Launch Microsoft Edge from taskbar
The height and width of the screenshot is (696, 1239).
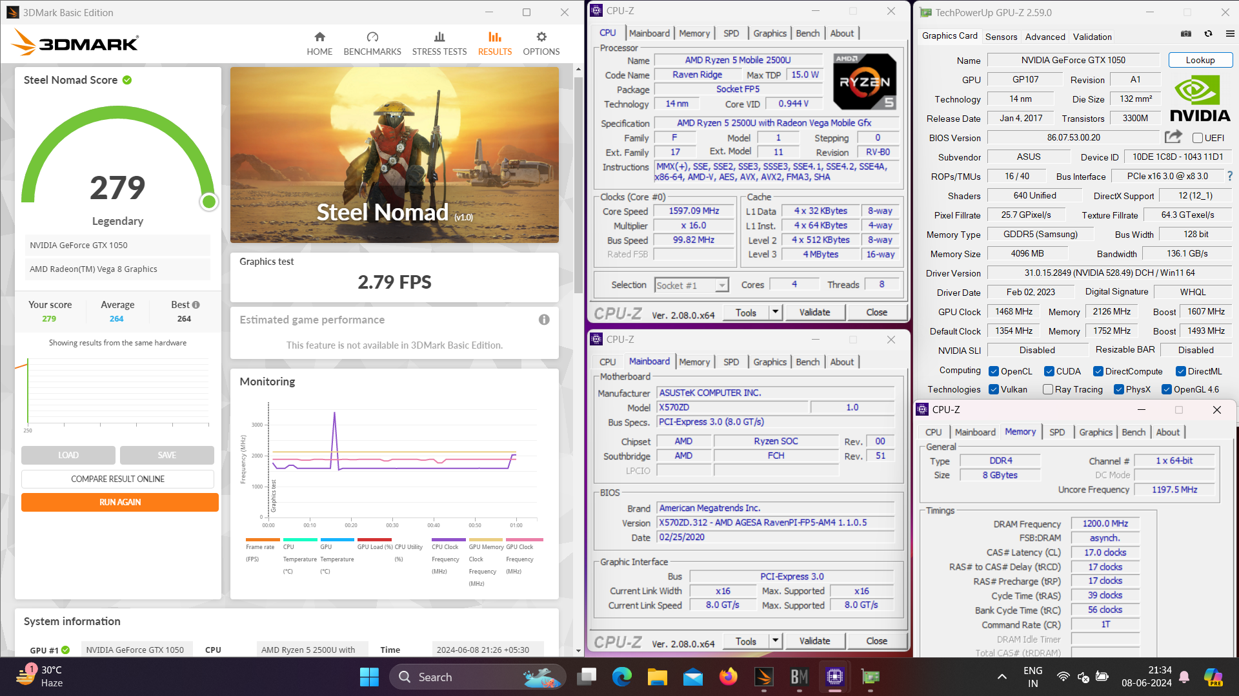pyautogui.click(x=622, y=677)
